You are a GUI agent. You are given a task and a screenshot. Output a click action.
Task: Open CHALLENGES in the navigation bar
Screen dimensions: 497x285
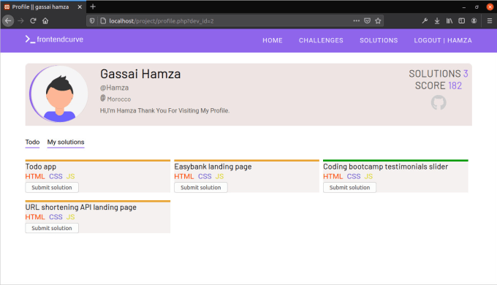point(321,41)
